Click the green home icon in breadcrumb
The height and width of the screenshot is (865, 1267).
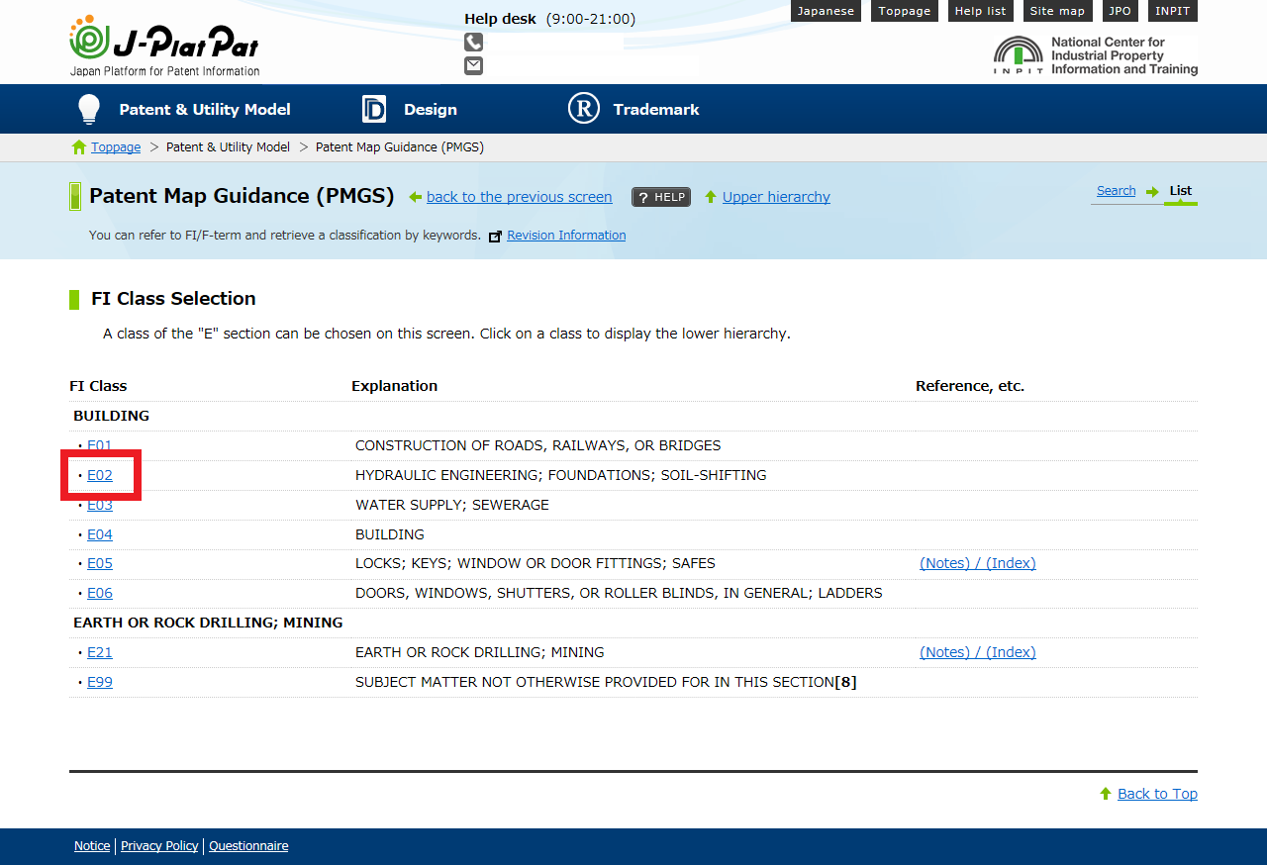point(79,147)
